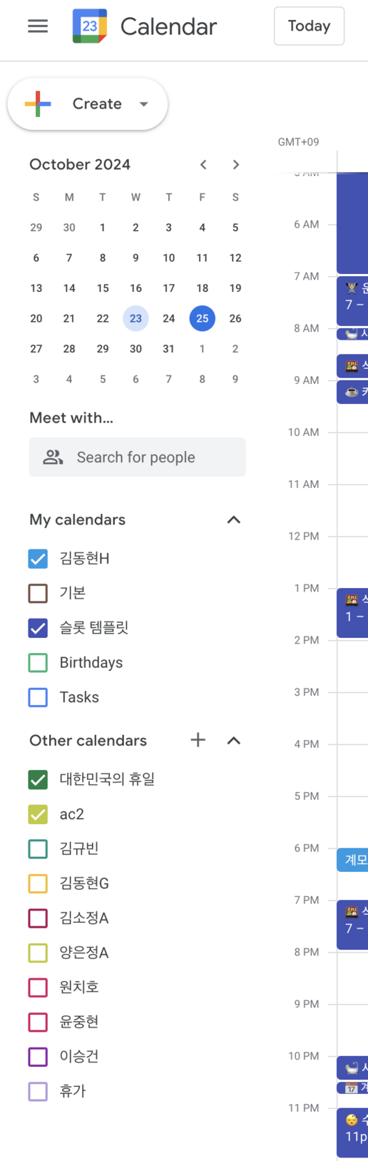Collapse the Other calendars section
Viewport: 368px width, 1161px height.
233,740
